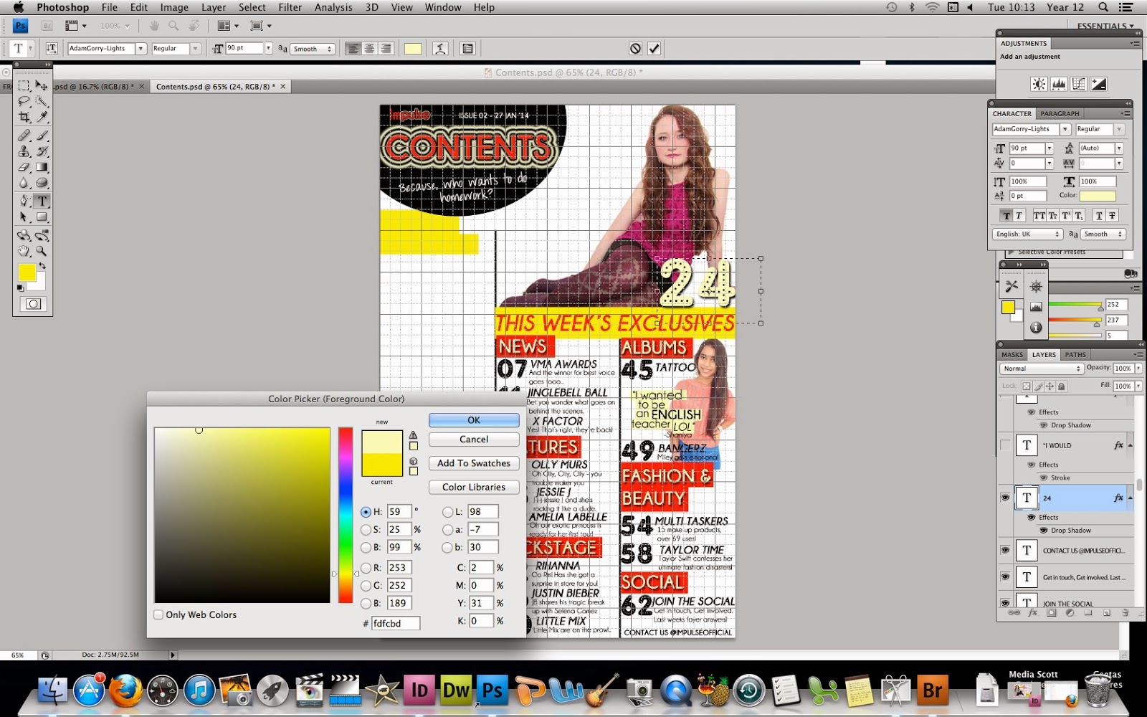
Task: Hide the 'Get in touch, Get involved' layer
Action: pos(1005,577)
